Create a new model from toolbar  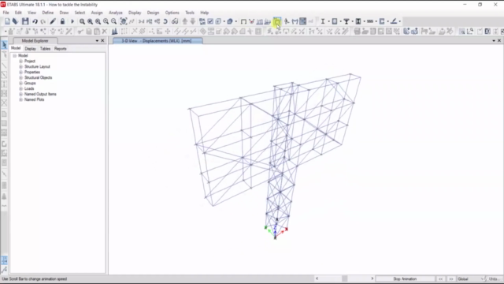(x=7, y=21)
